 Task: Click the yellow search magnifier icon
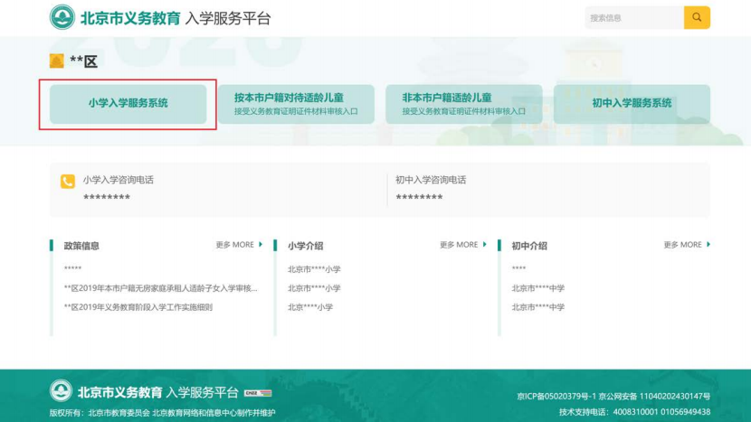tap(697, 18)
